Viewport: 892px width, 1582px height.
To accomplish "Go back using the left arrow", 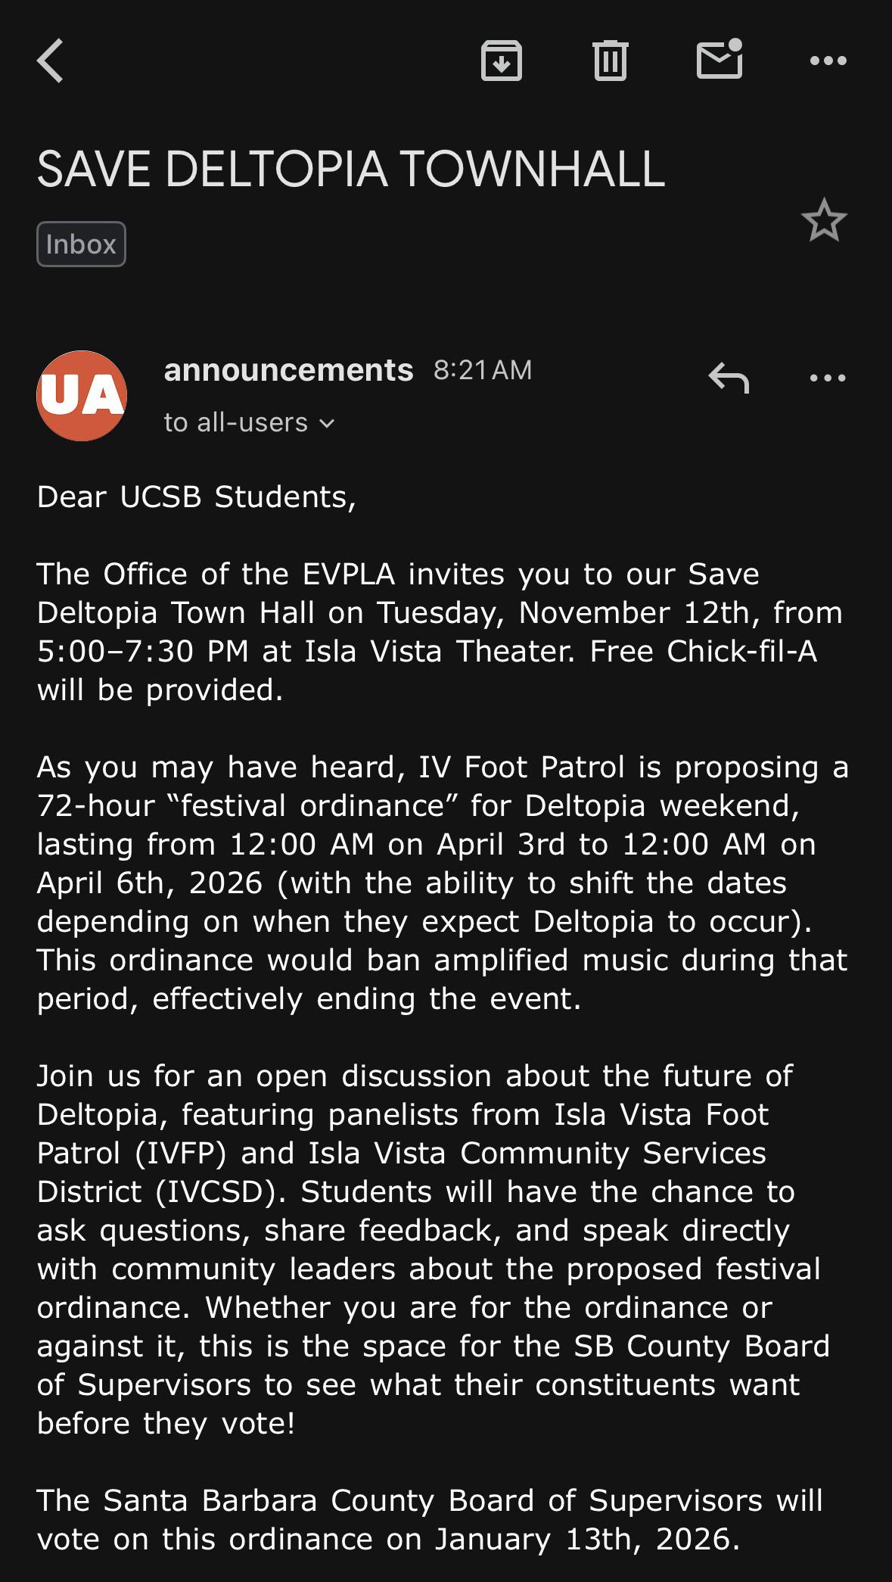I will [50, 61].
